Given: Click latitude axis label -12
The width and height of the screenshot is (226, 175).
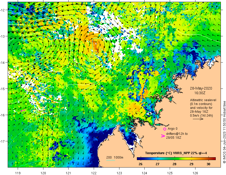Looking at the screenshot, I should click(3, 10).
